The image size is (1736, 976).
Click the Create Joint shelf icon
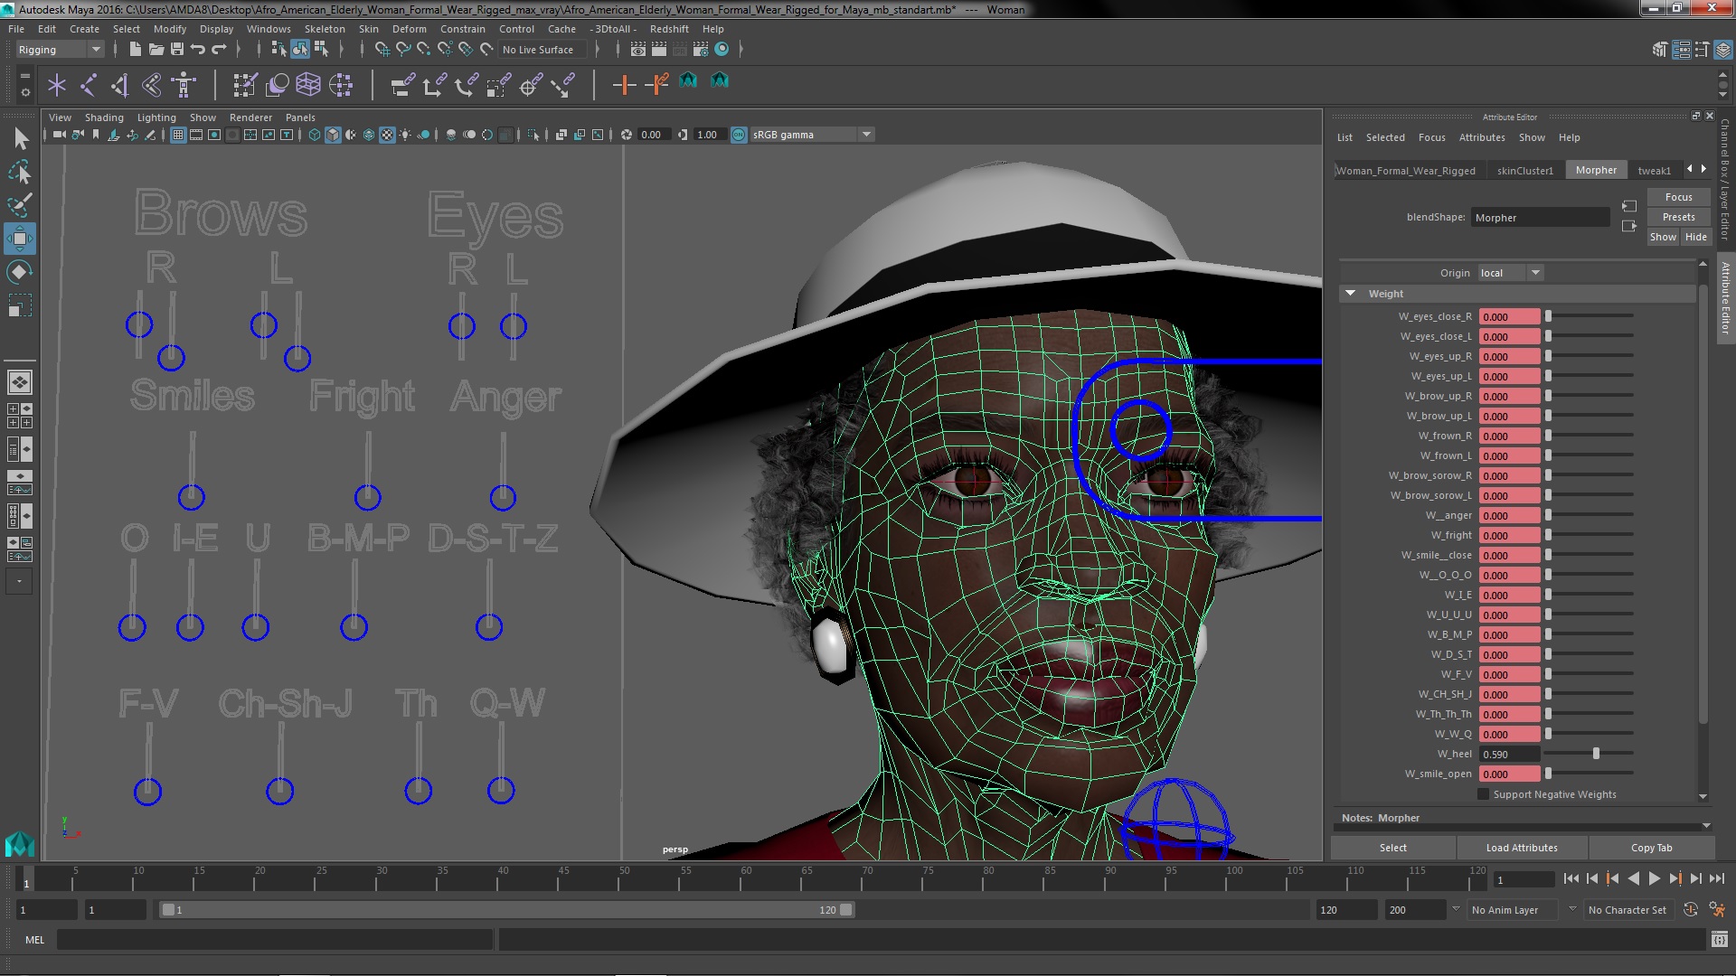pos(89,85)
